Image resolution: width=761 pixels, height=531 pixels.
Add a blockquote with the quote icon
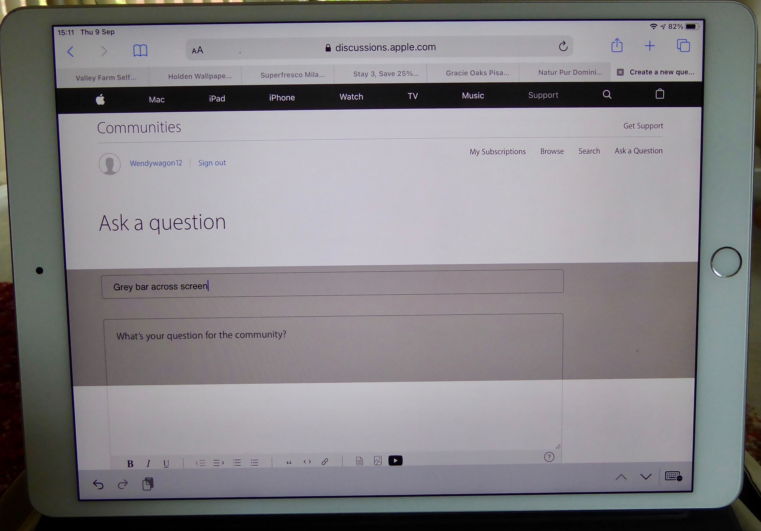(289, 462)
